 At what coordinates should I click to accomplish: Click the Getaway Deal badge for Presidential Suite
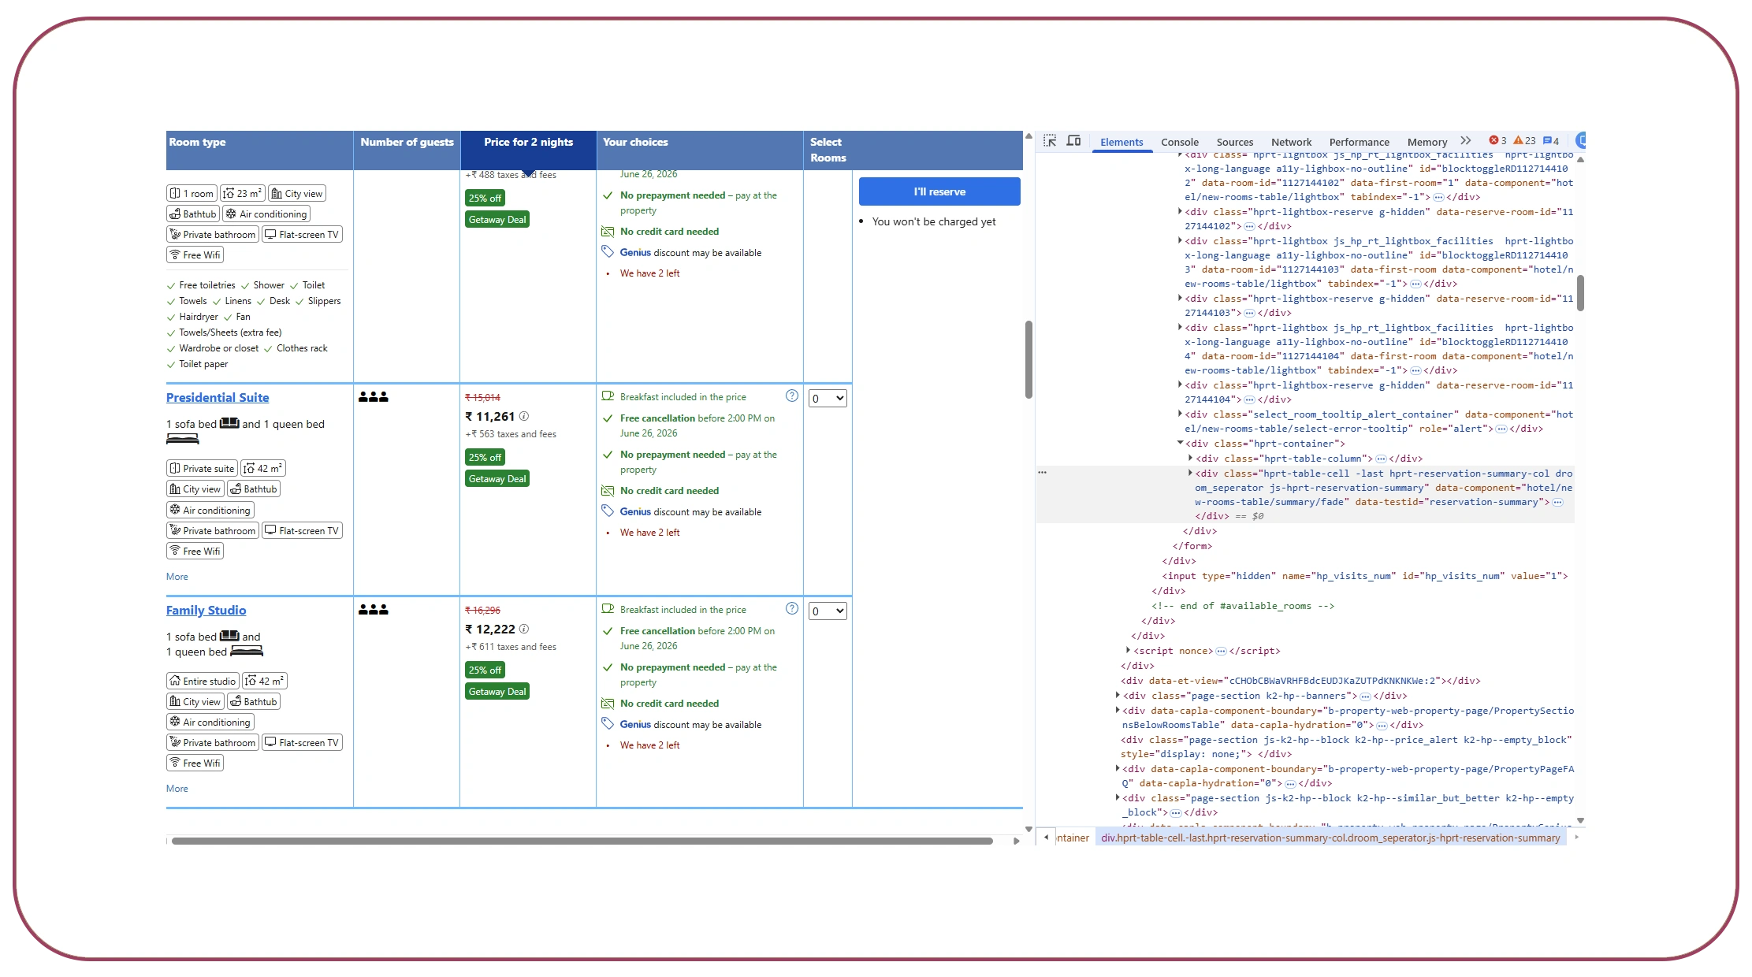(x=497, y=479)
